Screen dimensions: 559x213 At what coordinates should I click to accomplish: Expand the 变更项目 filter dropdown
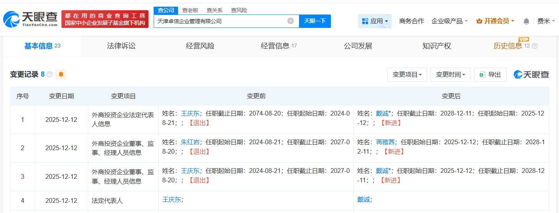(x=407, y=75)
